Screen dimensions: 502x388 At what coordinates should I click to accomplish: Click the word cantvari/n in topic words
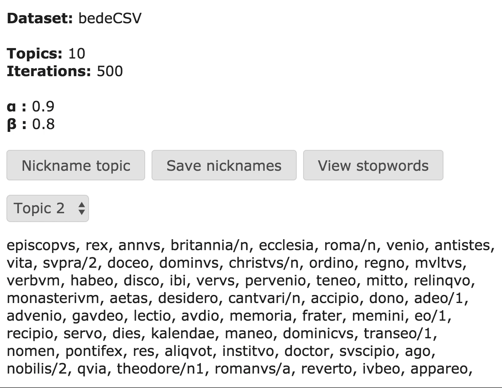pyautogui.click(x=265, y=298)
